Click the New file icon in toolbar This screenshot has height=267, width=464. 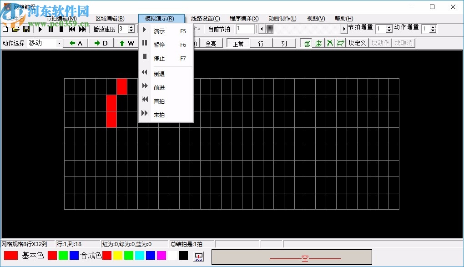coord(5,29)
